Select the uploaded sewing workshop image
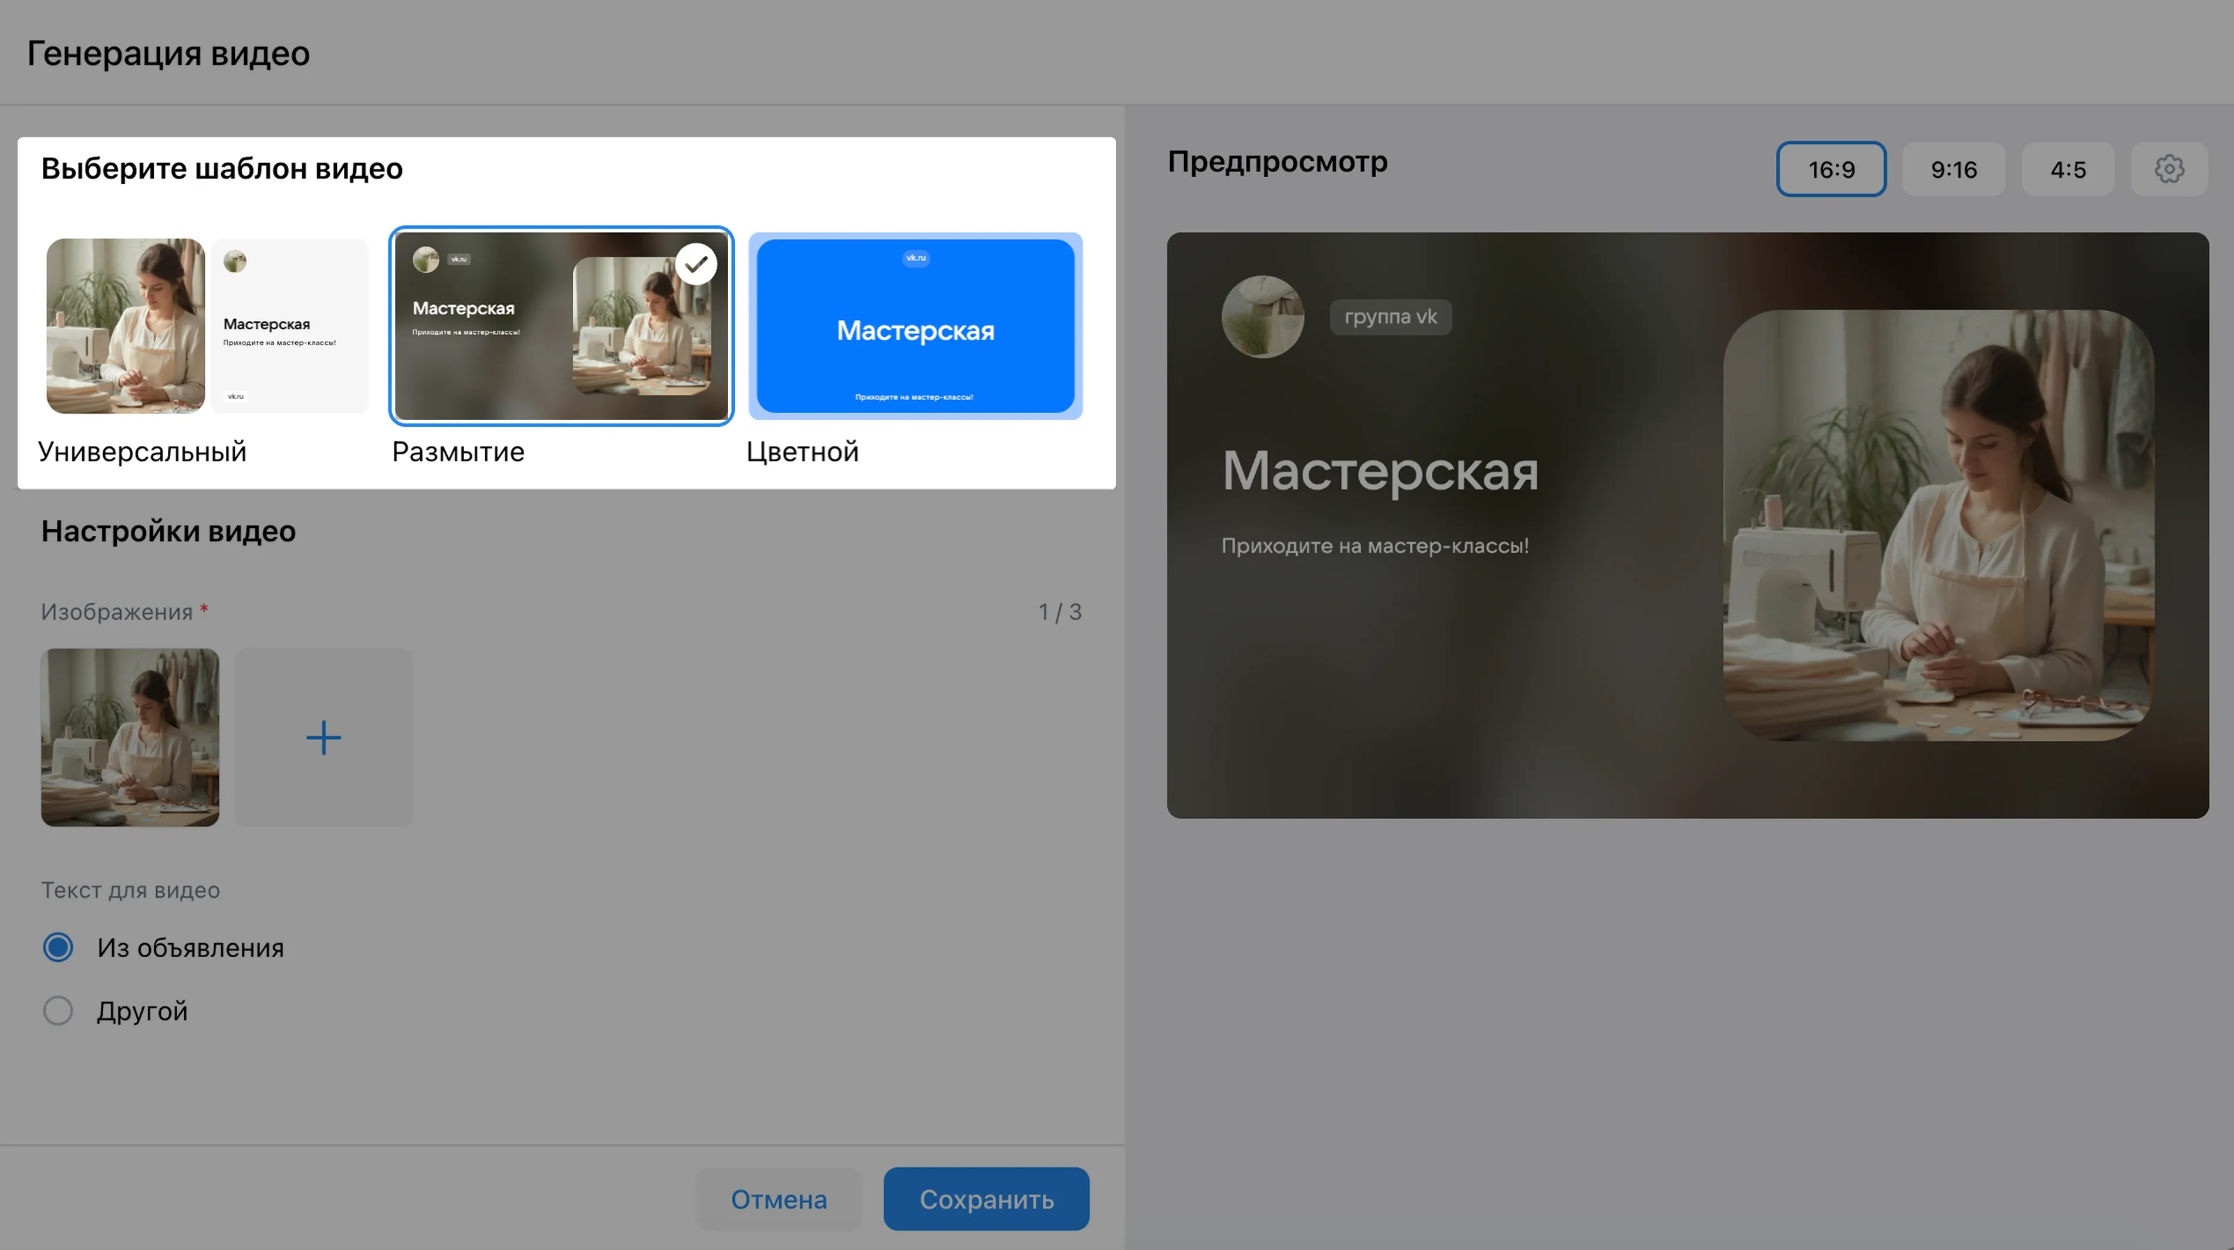The height and width of the screenshot is (1250, 2234). (130, 737)
